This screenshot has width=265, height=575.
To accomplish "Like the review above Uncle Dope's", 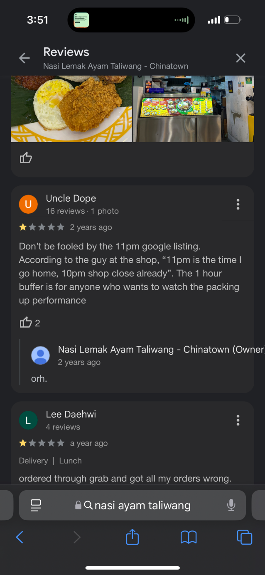I will [26, 158].
